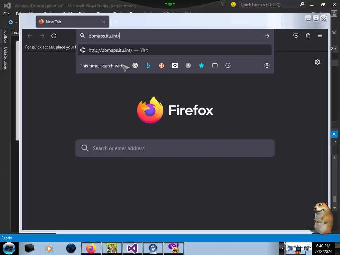Click Visual Studio navigate backward button

click(10, 22)
